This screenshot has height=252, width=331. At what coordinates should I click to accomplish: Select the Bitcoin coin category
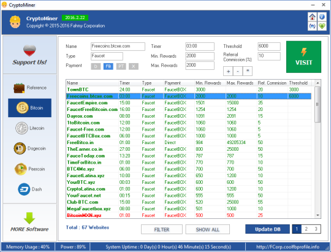click(x=30, y=108)
